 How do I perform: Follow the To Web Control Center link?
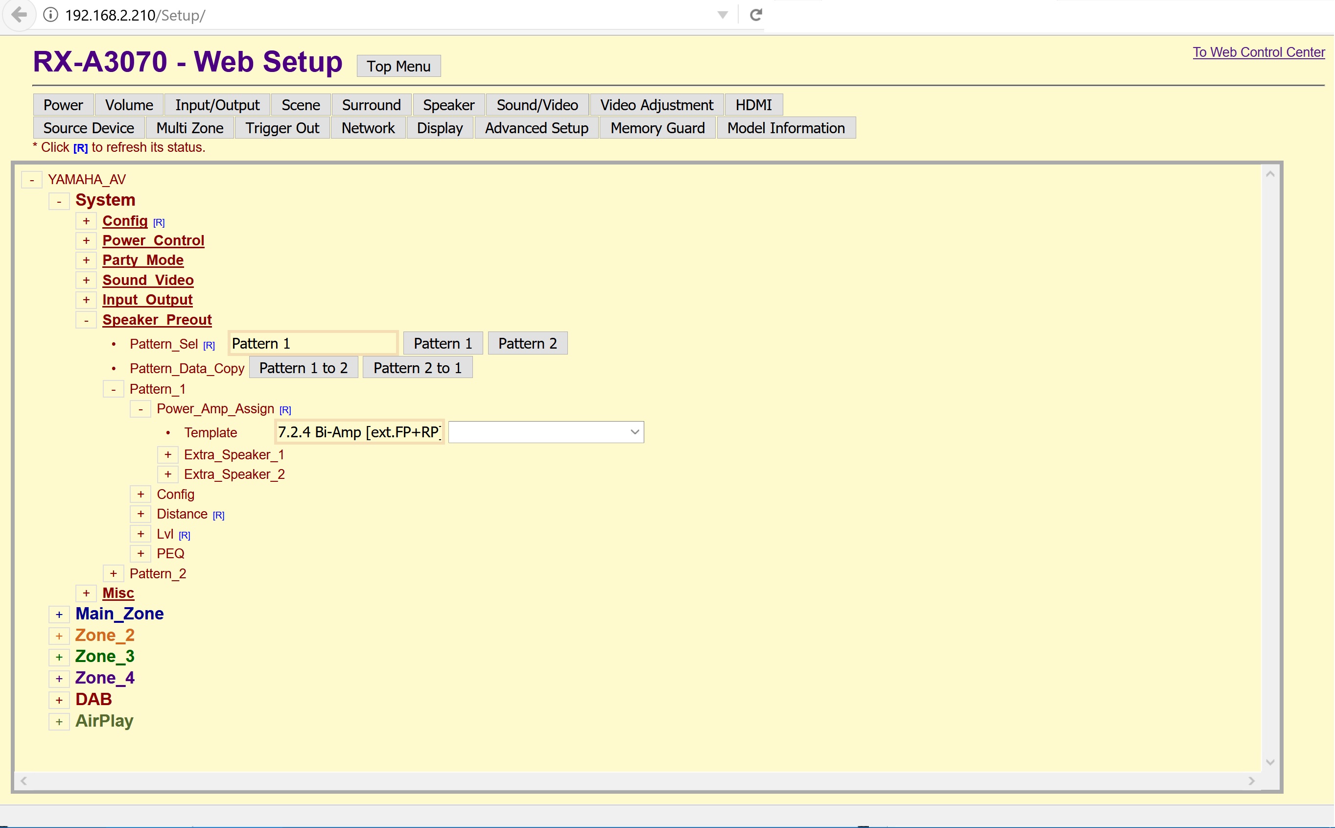coord(1258,52)
